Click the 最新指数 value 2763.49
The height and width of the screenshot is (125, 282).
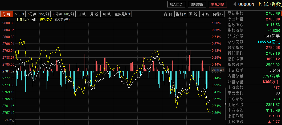click(273, 13)
